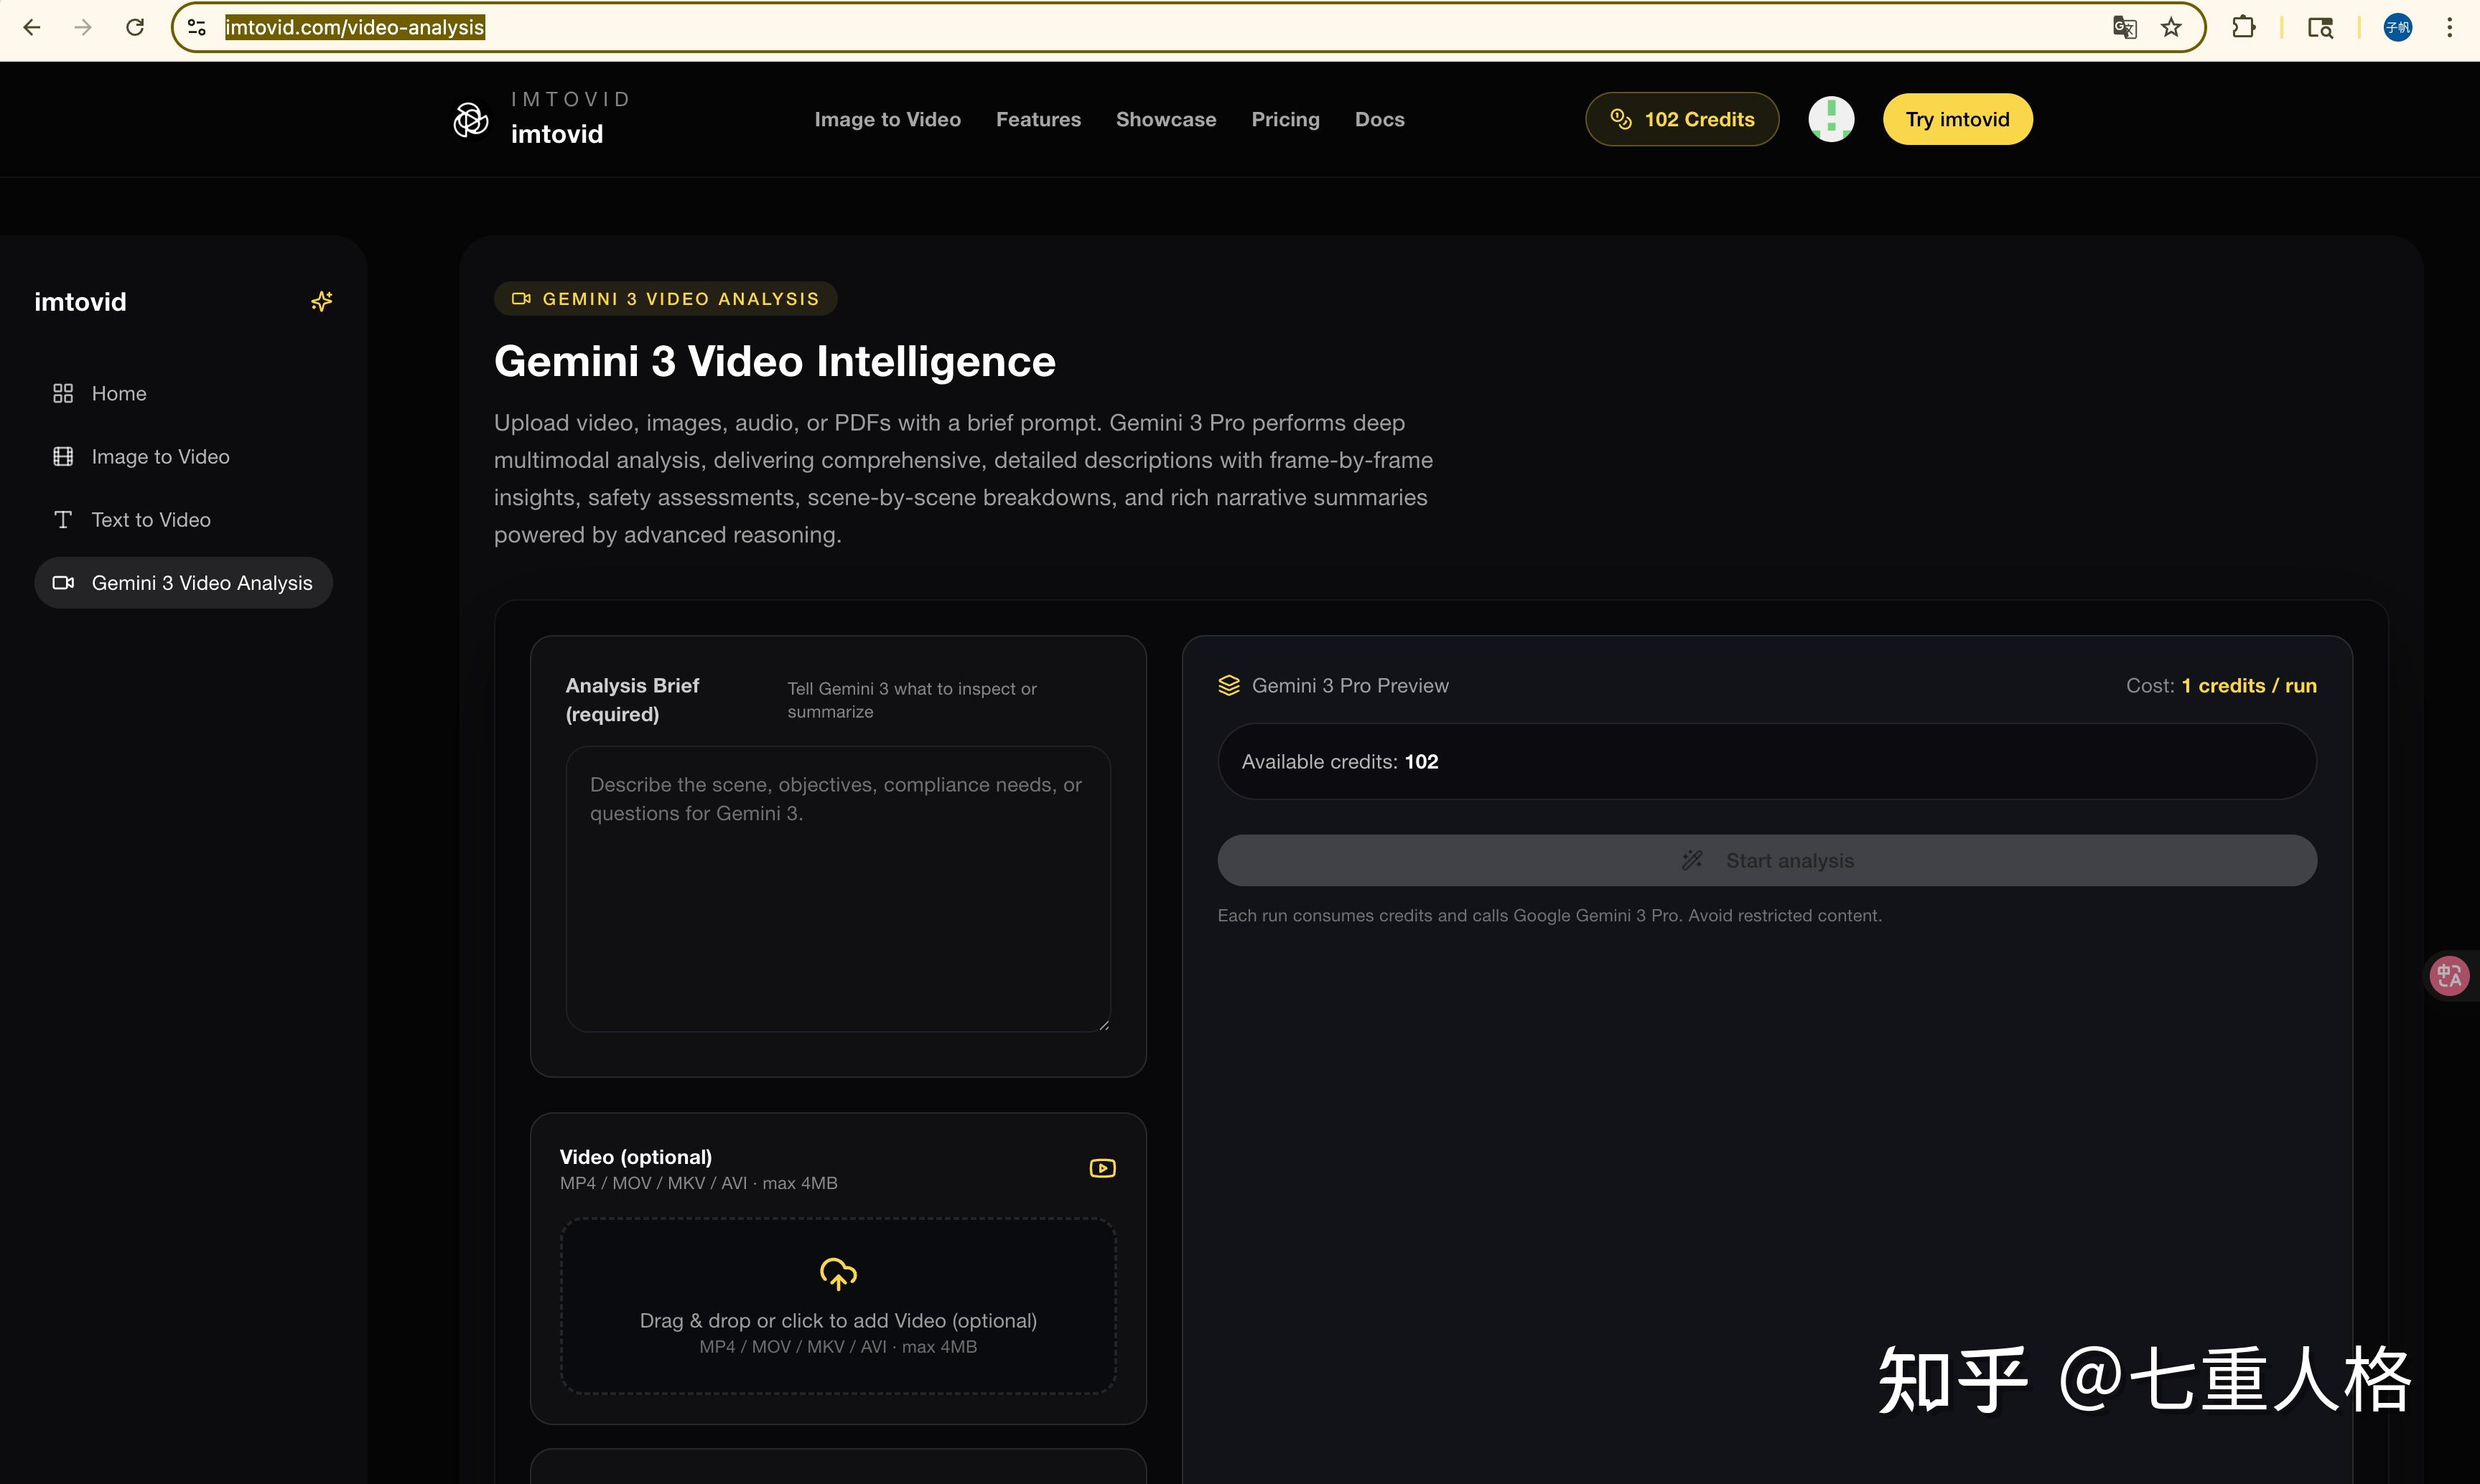Image resolution: width=2480 pixels, height=1484 pixels.
Task: Reload the page using the refresh icon
Action: click(x=135, y=27)
